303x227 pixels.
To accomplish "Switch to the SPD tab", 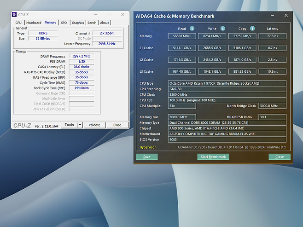I will [x=64, y=23].
